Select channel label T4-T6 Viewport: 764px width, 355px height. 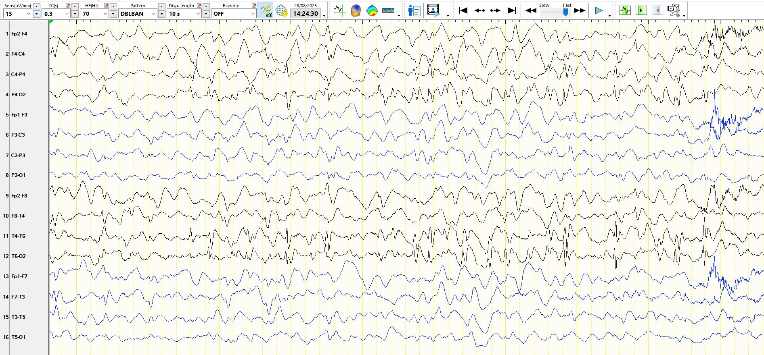coord(18,236)
